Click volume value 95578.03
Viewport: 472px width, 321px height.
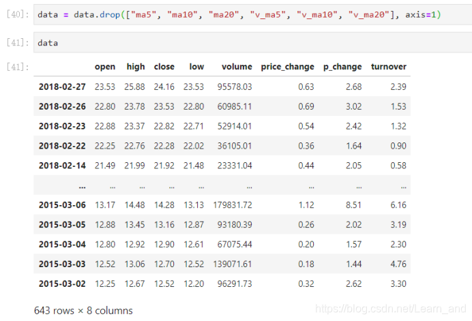(x=235, y=87)
